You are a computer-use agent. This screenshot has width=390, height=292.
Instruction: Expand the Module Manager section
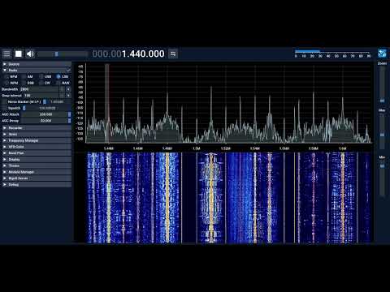tap(37, 172)
